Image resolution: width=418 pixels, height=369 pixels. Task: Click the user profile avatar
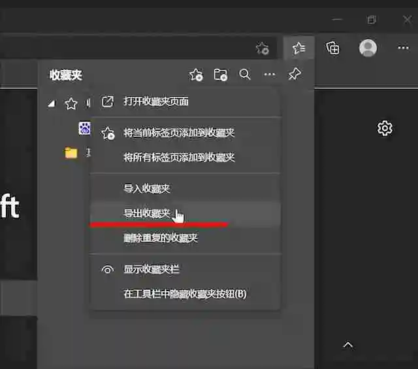tap(368, 48)
